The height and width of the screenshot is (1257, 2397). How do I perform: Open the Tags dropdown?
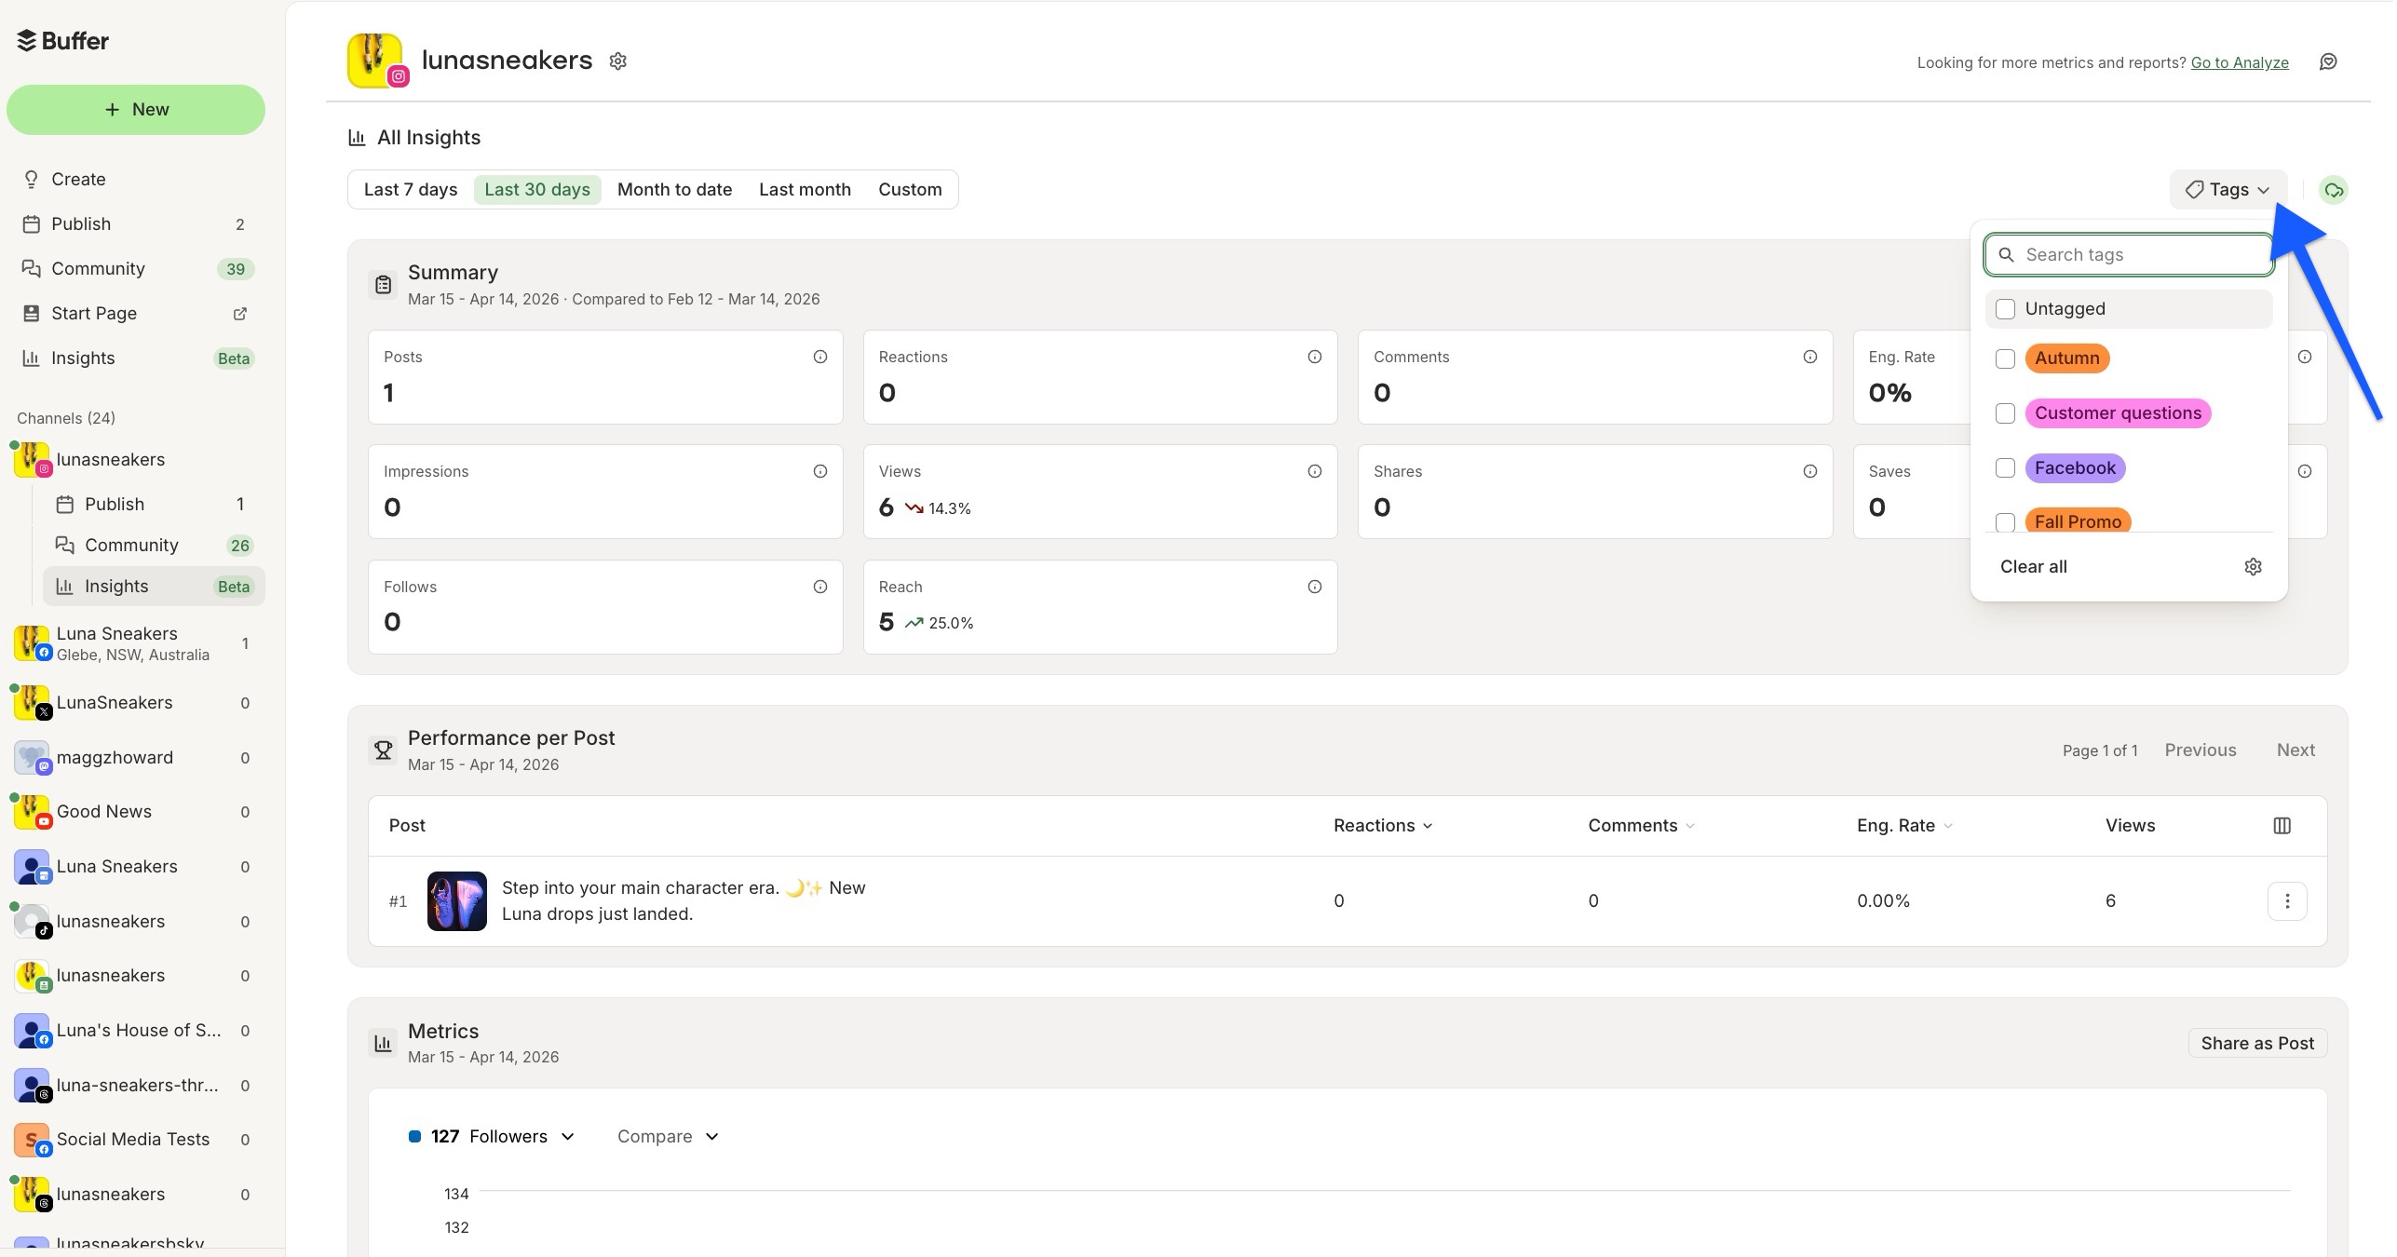click(x=2228, y=190)
